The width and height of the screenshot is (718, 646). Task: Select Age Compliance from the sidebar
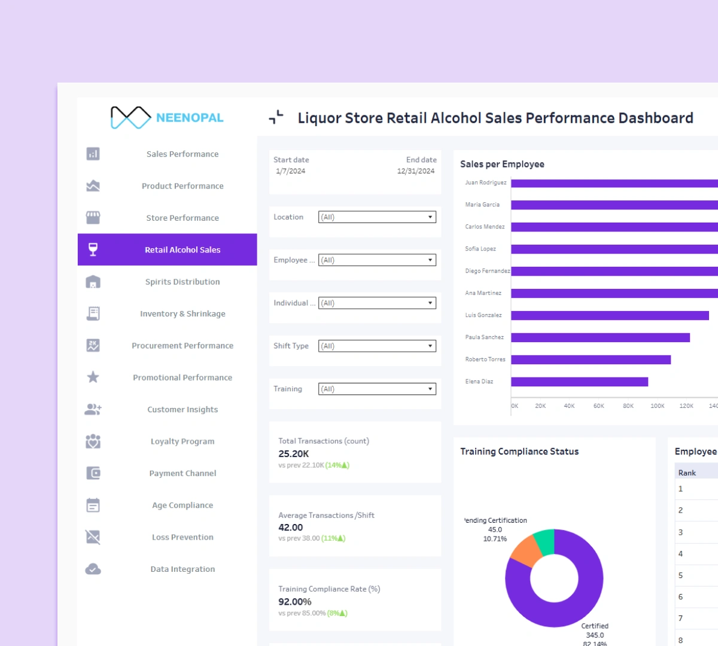[182, 505]
